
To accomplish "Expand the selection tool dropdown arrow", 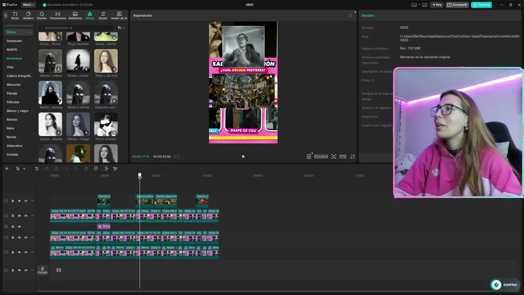I will click(x=24, y=169).
